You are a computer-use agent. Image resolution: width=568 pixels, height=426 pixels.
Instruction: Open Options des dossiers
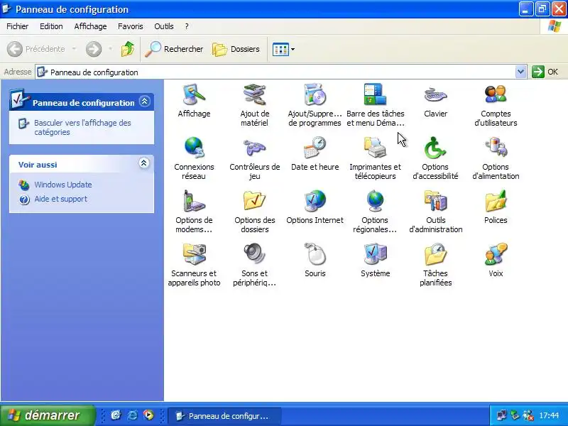254,212
